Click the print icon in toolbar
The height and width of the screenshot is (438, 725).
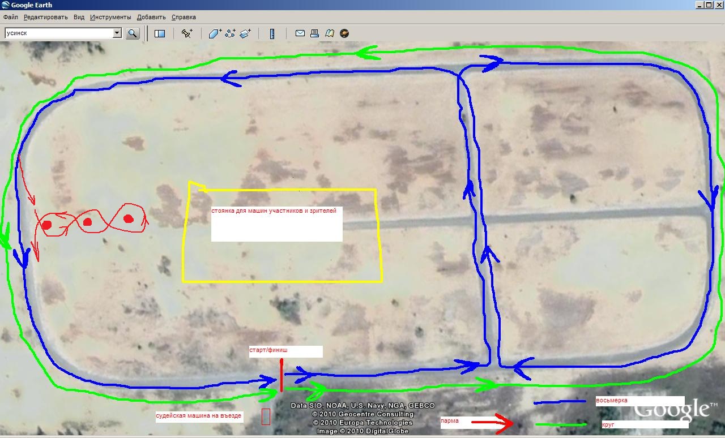click(x=315, y=33)
